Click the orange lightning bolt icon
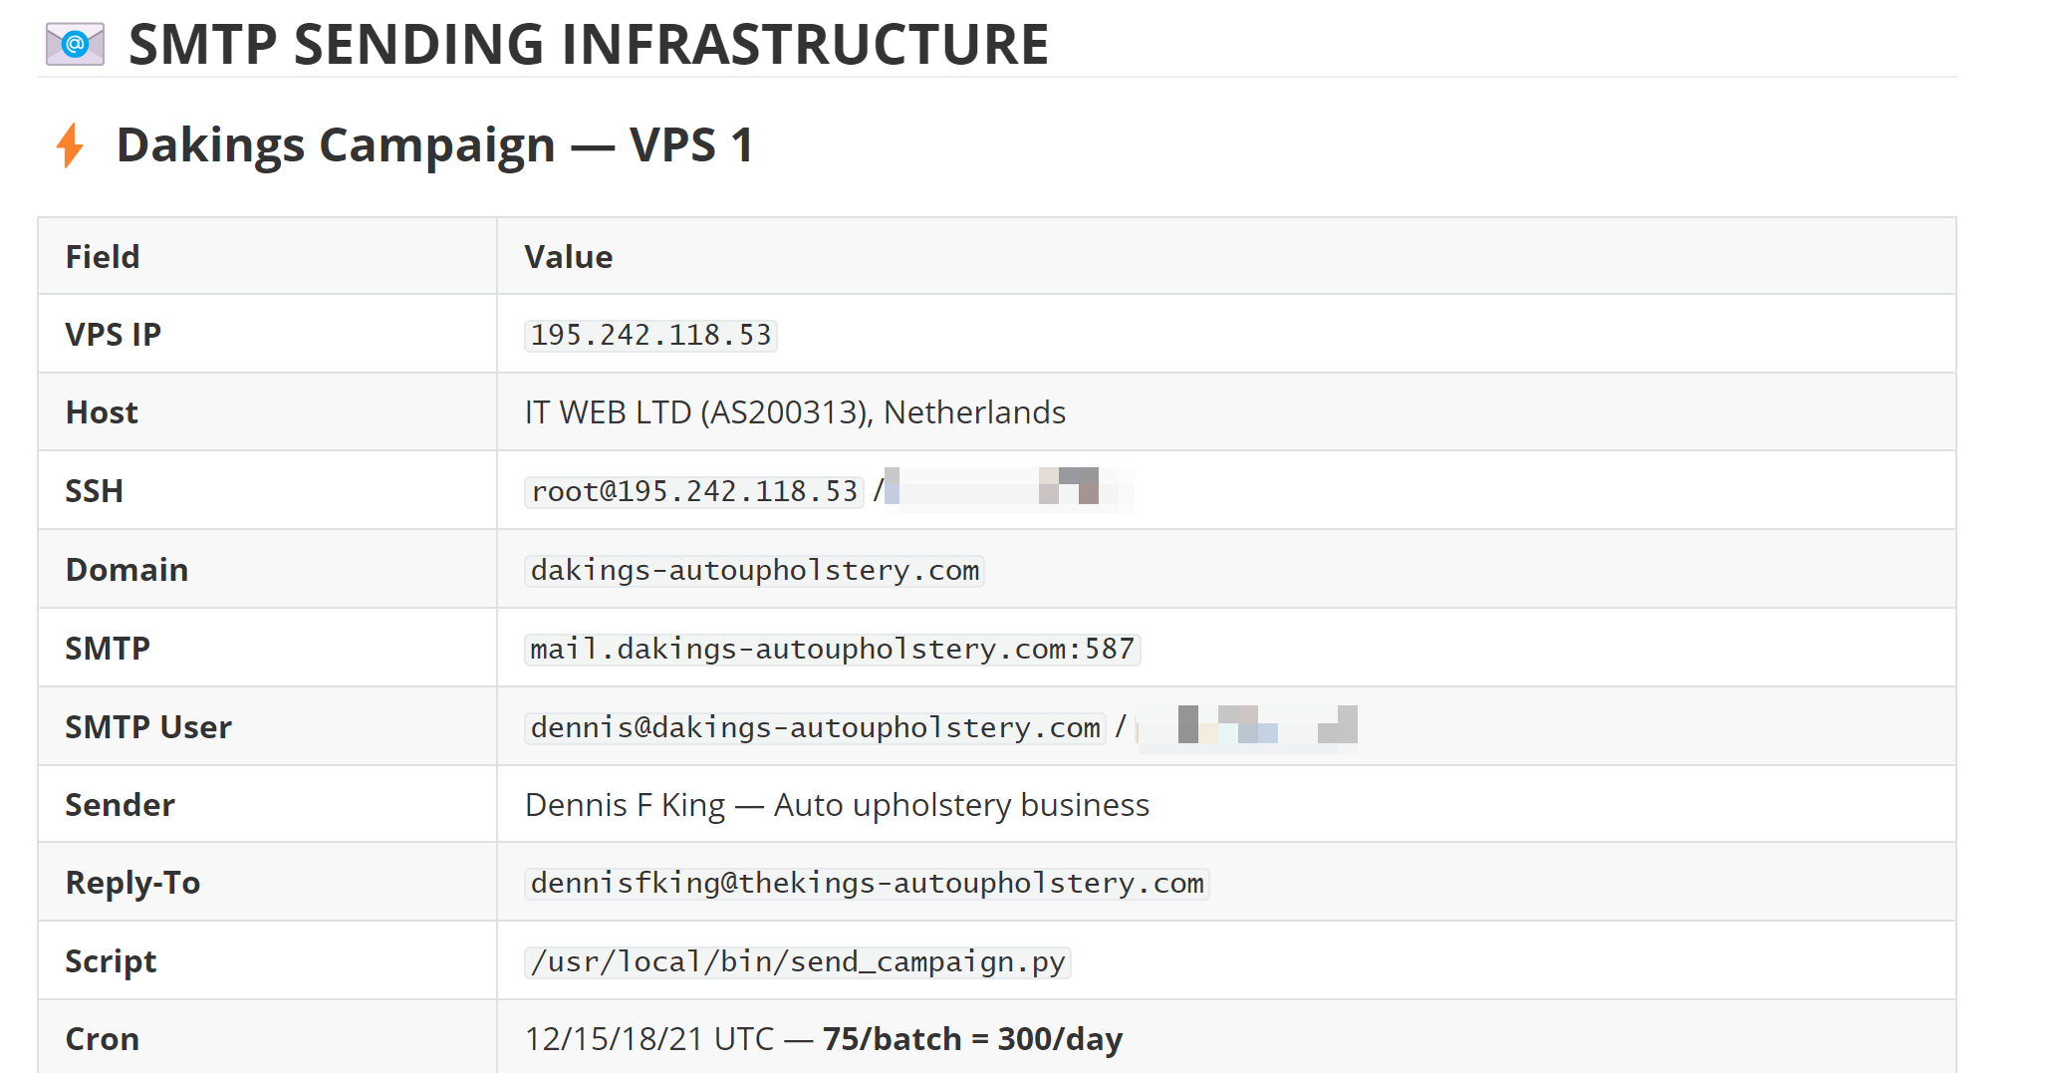This screenshot has height=1073, width=2049. 70,145
